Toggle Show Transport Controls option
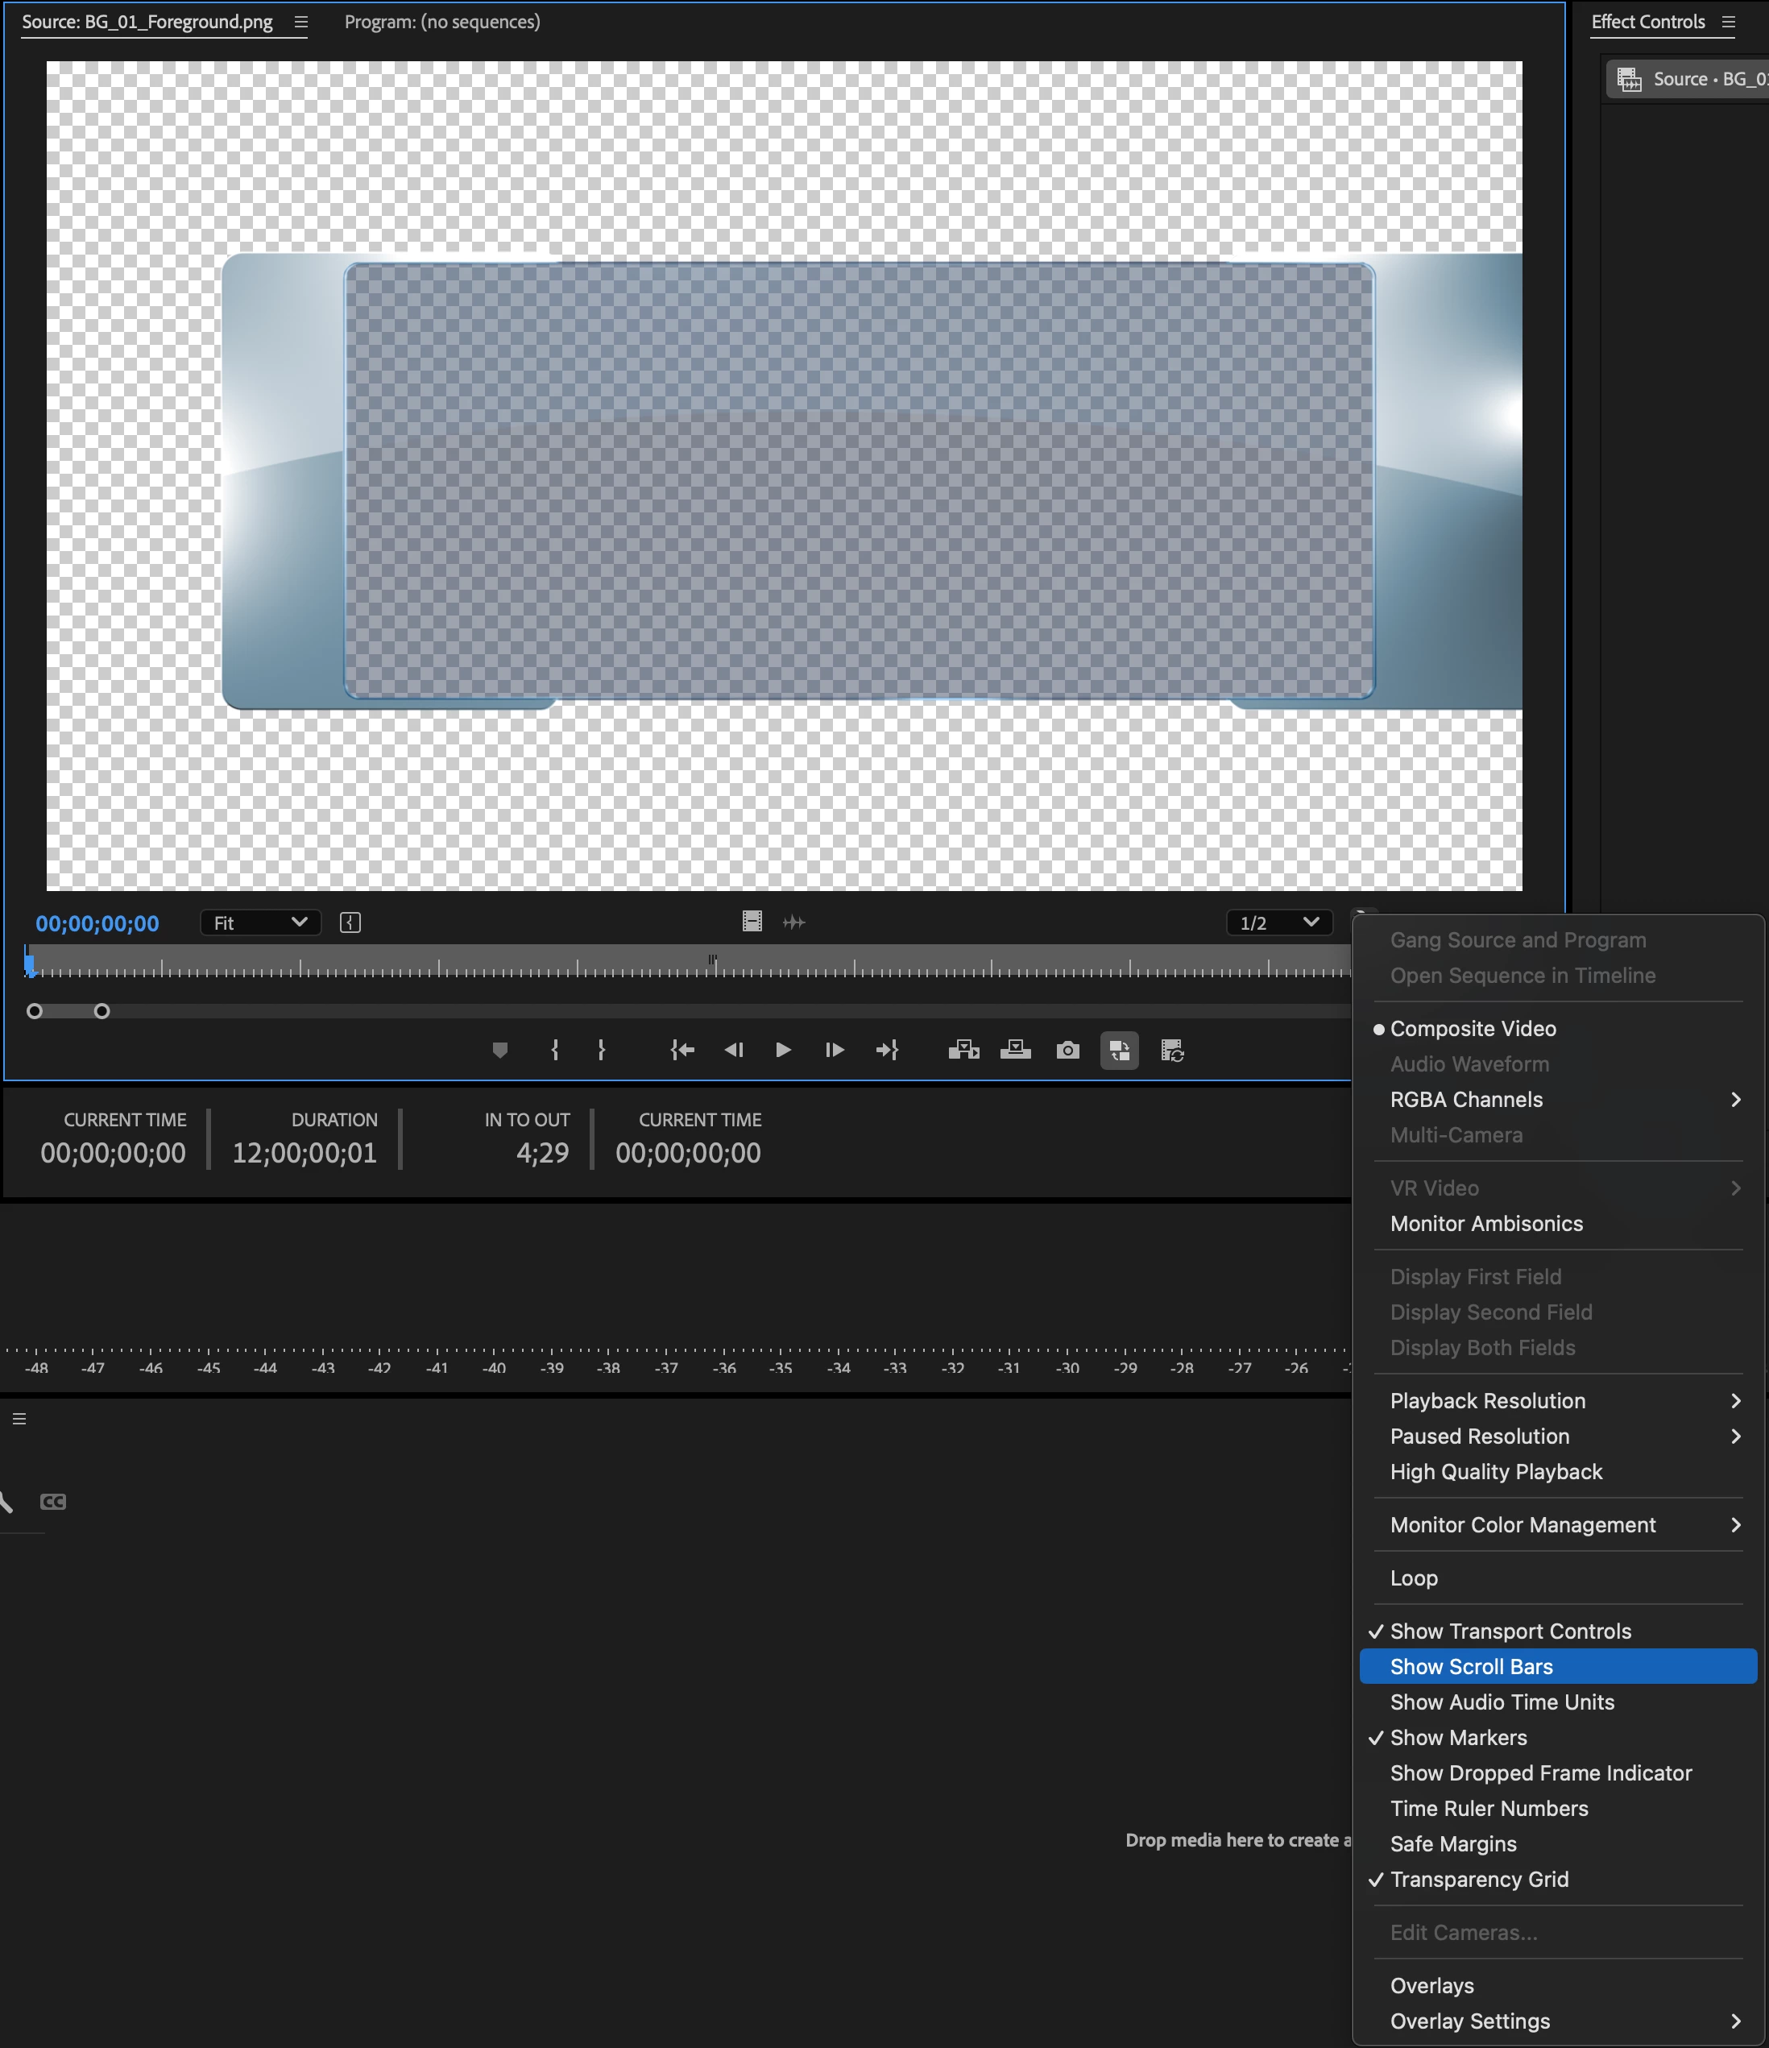This screenshot has height=2048, width=1769. (1510, 1631)
